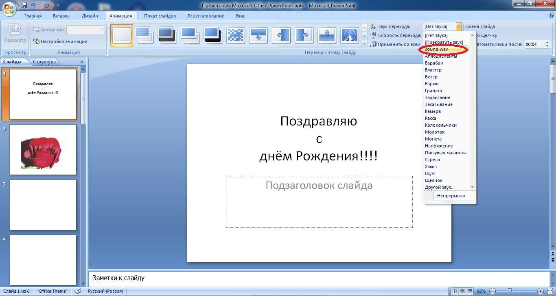Click the slide title Поздравляю text

319,121
